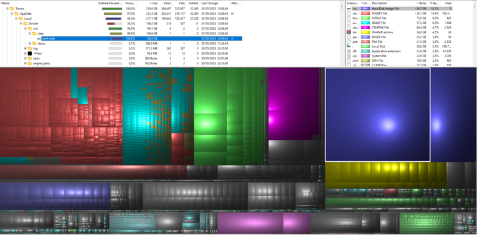Click the '239,6 GB' size of Timon
Viewport: 477px width, 235px height.
153,9
